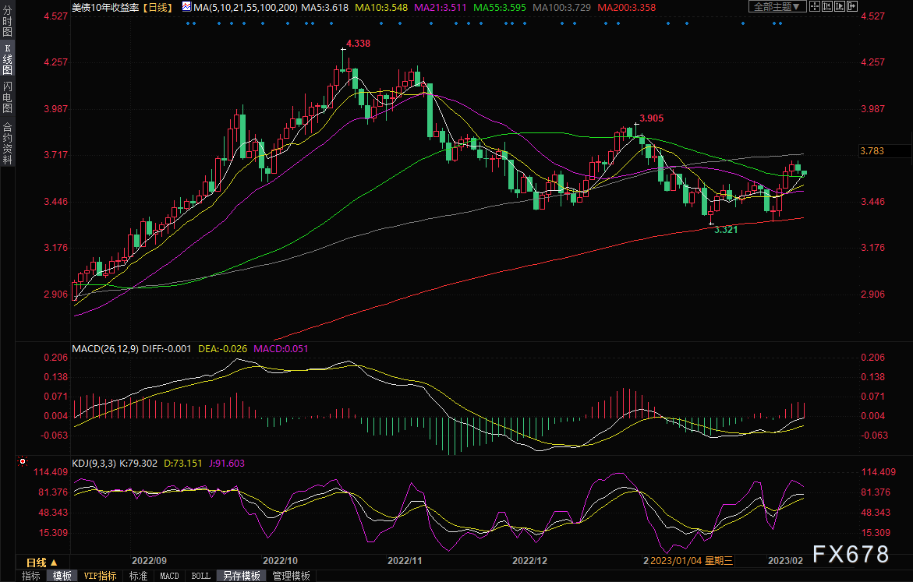Open the VIP指标 tab
The height and width of the screenshot is (582, 913).
[x=100, y=576]
